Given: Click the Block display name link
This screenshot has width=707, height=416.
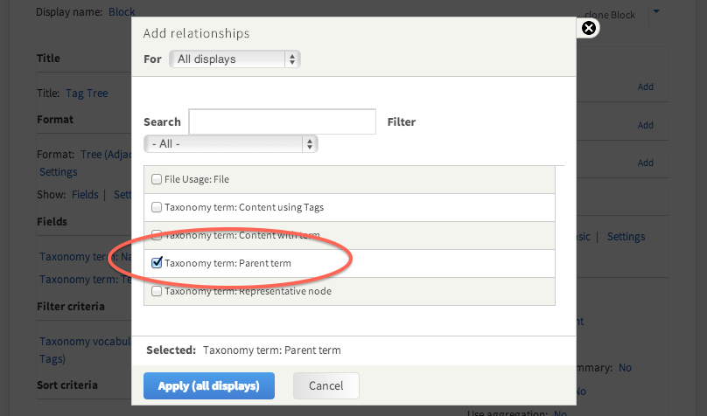Looking at the screenshot, I should [122, 12].
